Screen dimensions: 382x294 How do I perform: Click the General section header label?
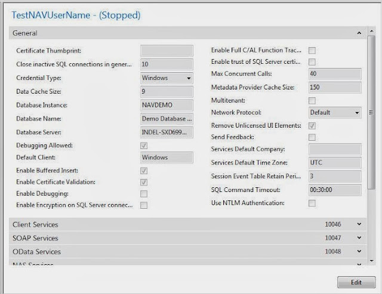click(x=25, y=33)
